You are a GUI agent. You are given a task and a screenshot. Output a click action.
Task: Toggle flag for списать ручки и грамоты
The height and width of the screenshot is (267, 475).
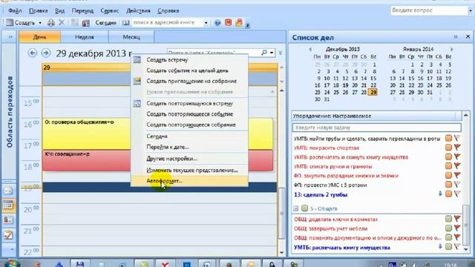point(457,166)
